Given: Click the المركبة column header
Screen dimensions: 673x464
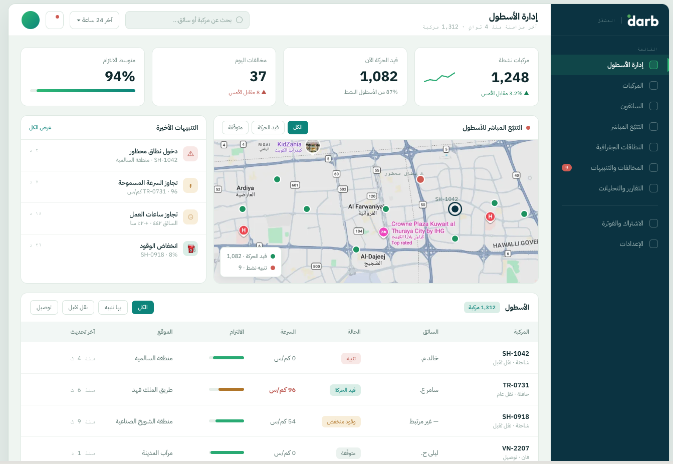Looking at the screenshot, I should (x=521, y=332).
